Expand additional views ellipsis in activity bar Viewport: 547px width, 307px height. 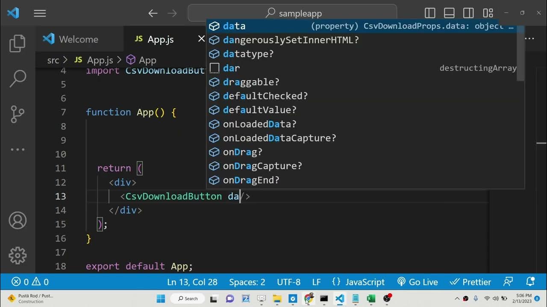coord(18,149)
